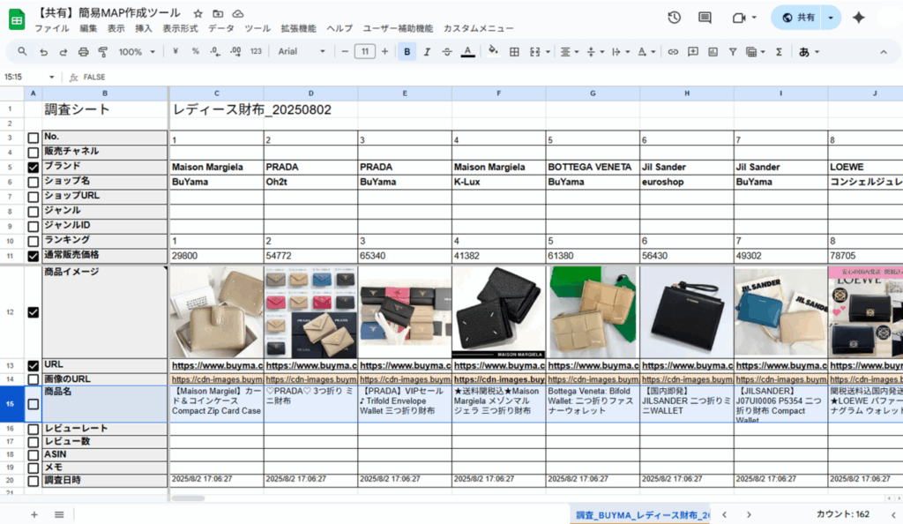Check the No. row checkbox

tap(34, 138)
